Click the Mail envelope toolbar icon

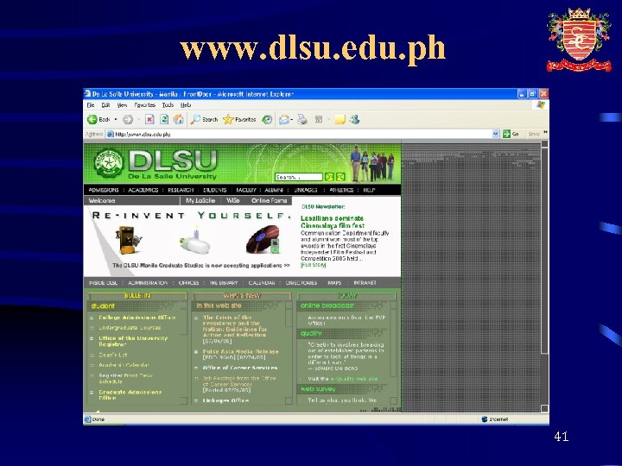point(283,119)
